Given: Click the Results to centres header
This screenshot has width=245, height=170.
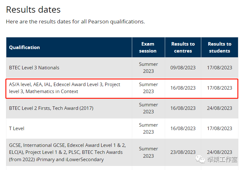Looking at the screenshot, I should [x=183, y=47].
